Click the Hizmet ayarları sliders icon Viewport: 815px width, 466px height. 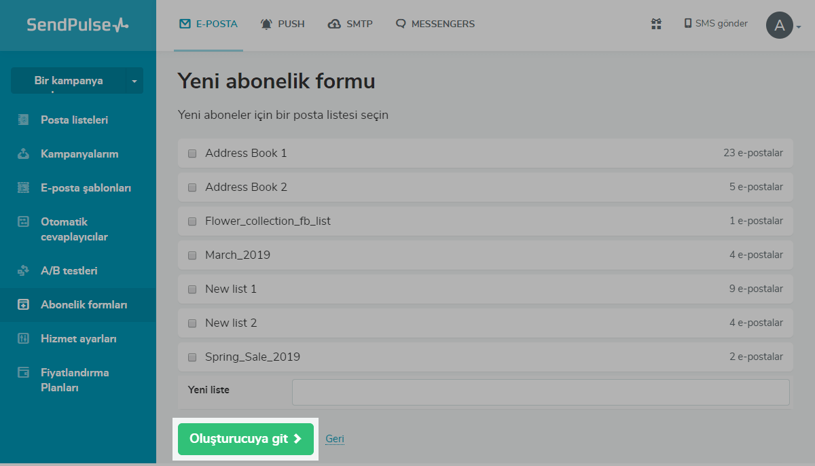point(24,338)
